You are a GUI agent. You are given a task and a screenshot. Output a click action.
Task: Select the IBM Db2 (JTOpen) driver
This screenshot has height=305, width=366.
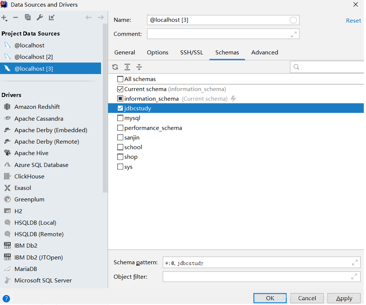tap(38, 257)
